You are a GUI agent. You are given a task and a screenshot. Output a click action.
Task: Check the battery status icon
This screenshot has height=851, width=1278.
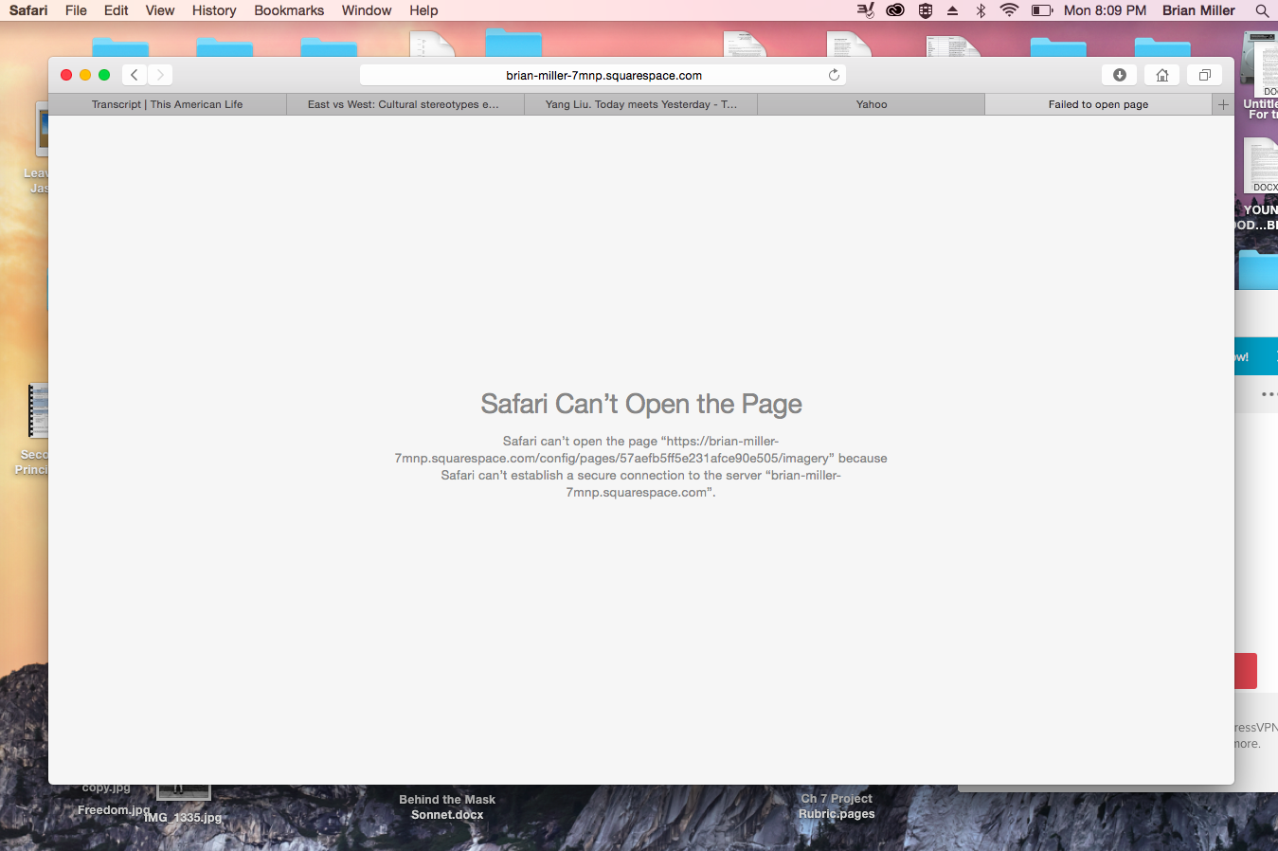pos(1042,10)
